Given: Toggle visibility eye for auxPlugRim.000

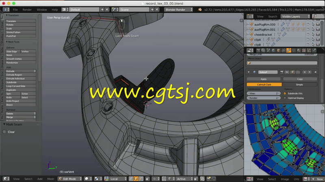Looking at the screenshot, I should [x=308, y=24].
